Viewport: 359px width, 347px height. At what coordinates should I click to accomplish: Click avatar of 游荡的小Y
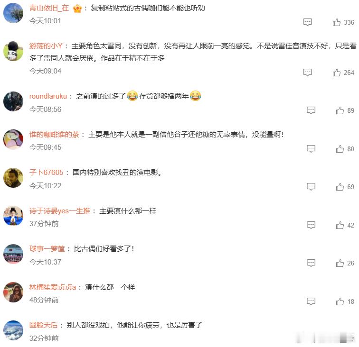pyautogui.click(x=13, y=51)
